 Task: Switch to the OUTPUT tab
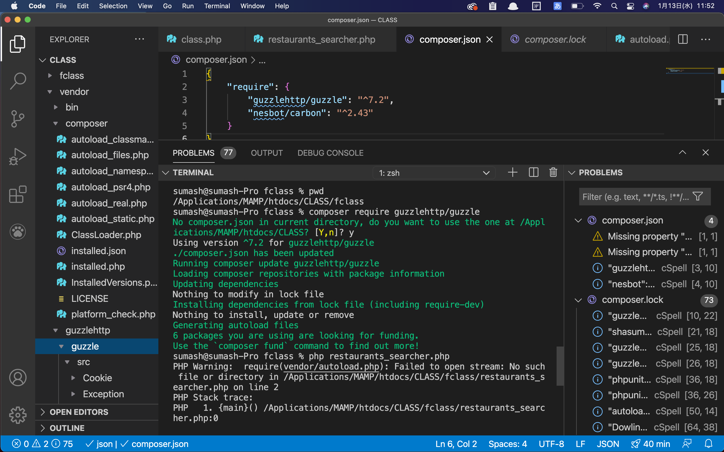point(266,153)
